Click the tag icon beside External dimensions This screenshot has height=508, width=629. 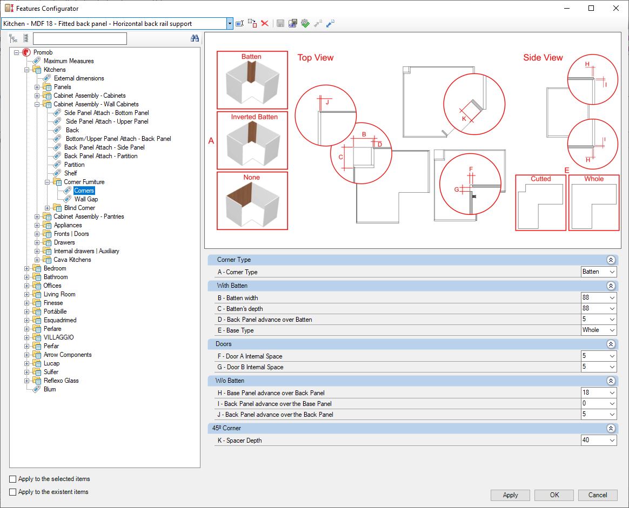point(48,78)
